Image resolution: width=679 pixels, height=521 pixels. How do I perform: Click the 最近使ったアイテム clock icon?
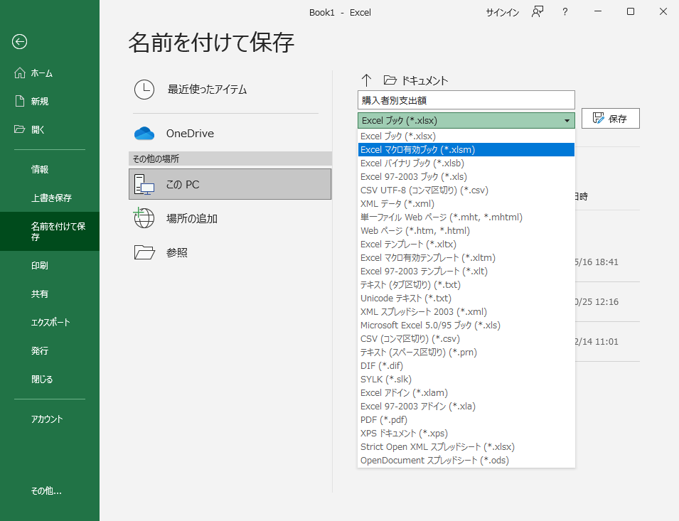[144, 90]
